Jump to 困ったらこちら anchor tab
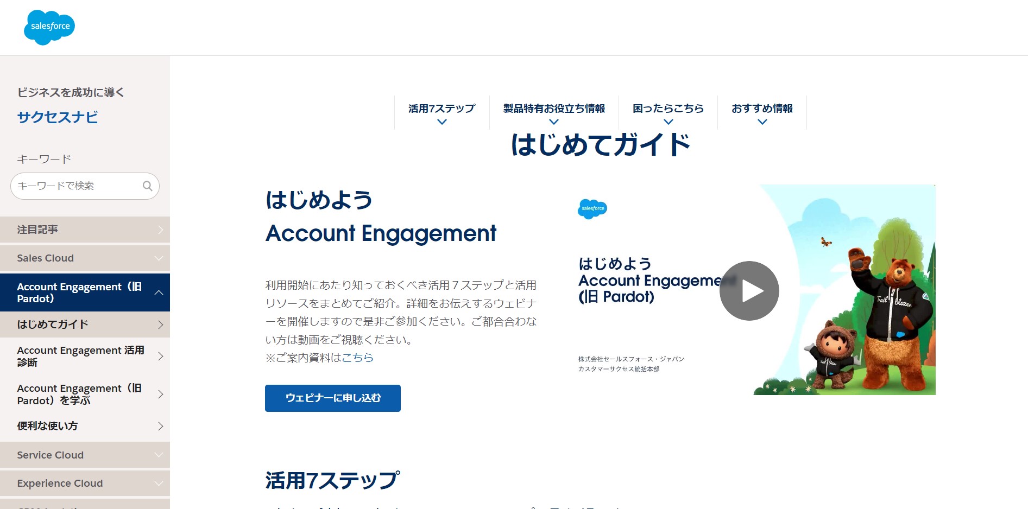 click(x=668, y=113)
